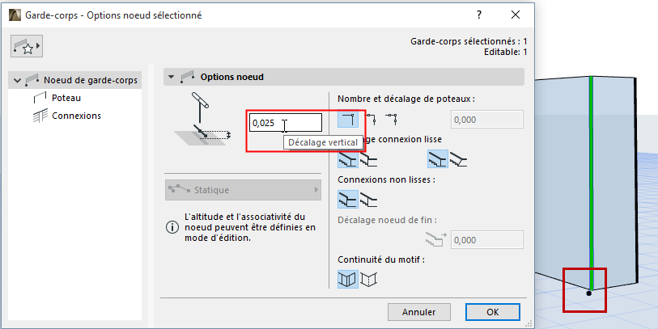This screenshot has width=658, height=329.
Task: Open the favorites star dropdown
Action: 27,48
